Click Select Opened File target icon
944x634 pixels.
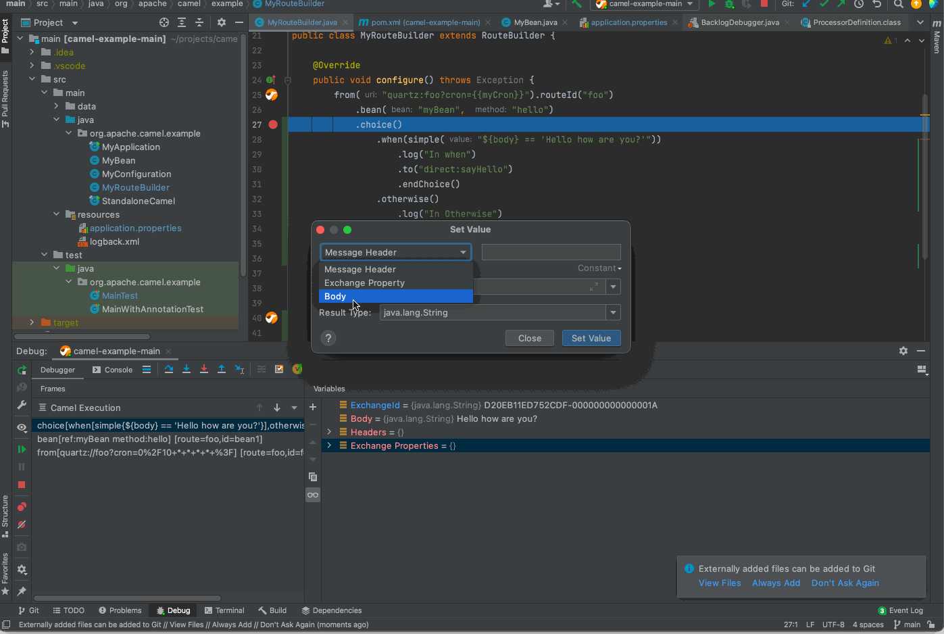164,22
